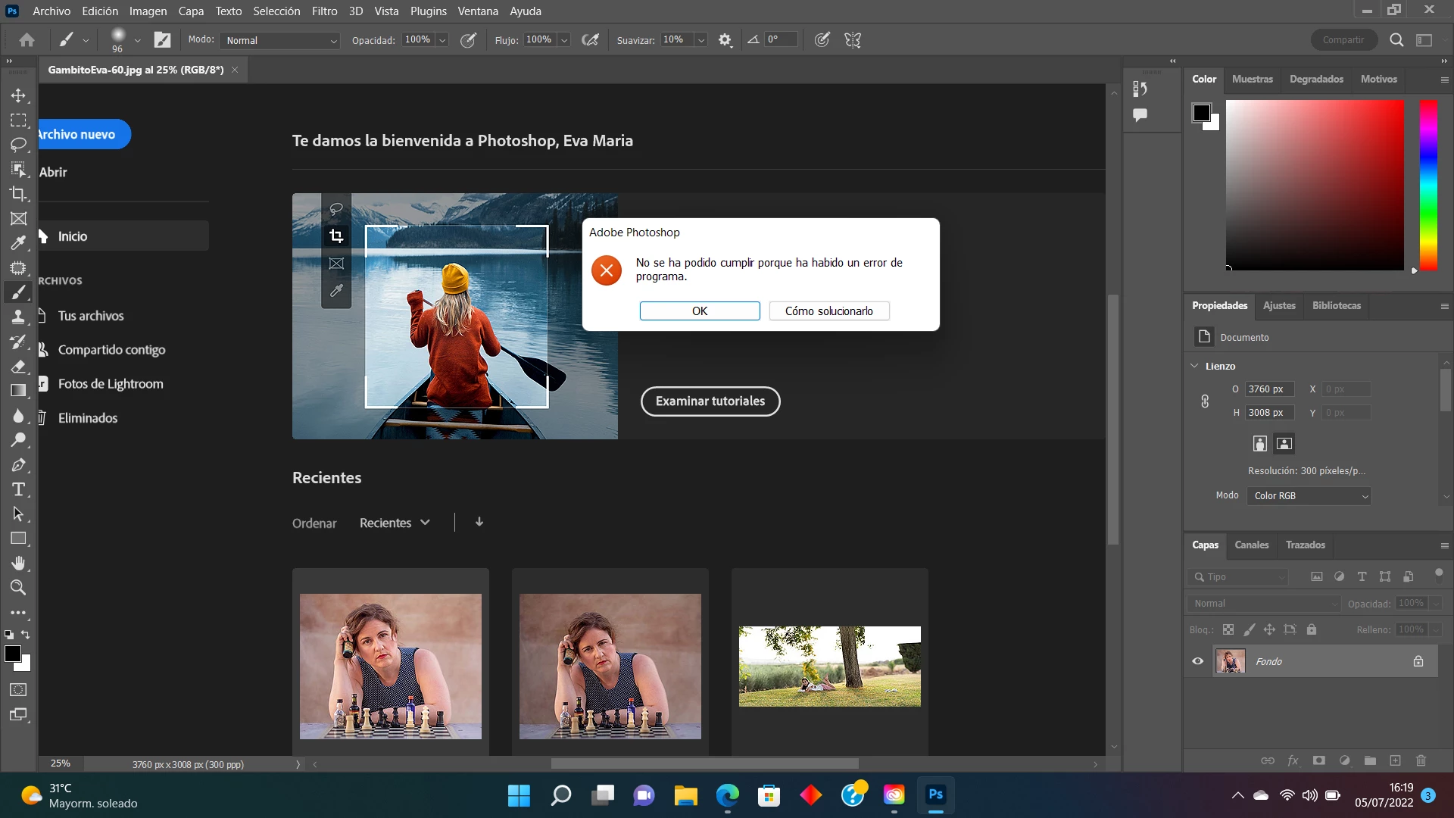Screen dimensions: 1454x818
Task: Open the tree landscape recent thumbnail
Action: [x=829, y=667]
